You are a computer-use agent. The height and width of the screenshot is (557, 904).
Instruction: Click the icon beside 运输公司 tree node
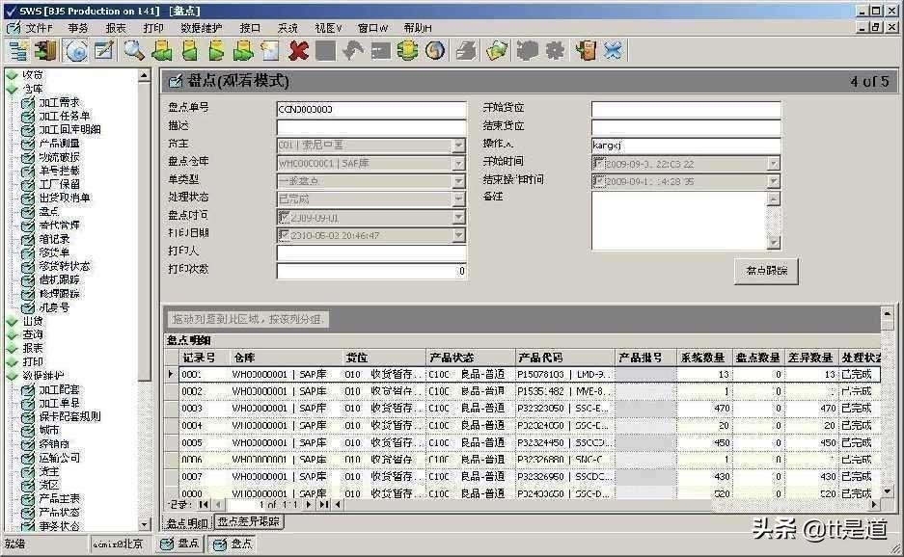[28, 459]
